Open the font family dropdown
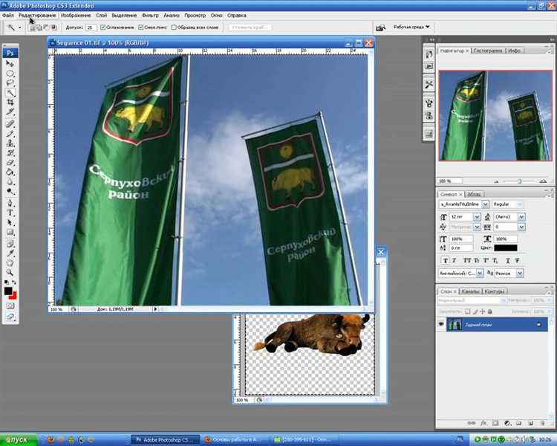Viewport: 557px width, 446px height. (486, 204)
